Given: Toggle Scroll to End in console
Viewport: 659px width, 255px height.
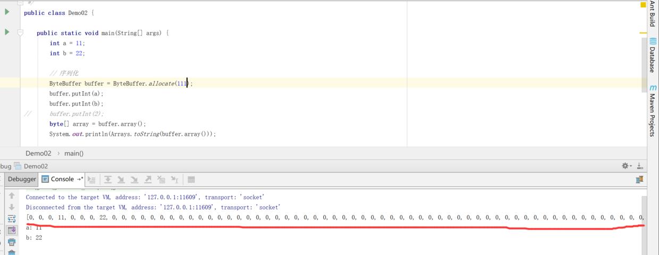Looking at the screenshot, I should coord(12,231).
